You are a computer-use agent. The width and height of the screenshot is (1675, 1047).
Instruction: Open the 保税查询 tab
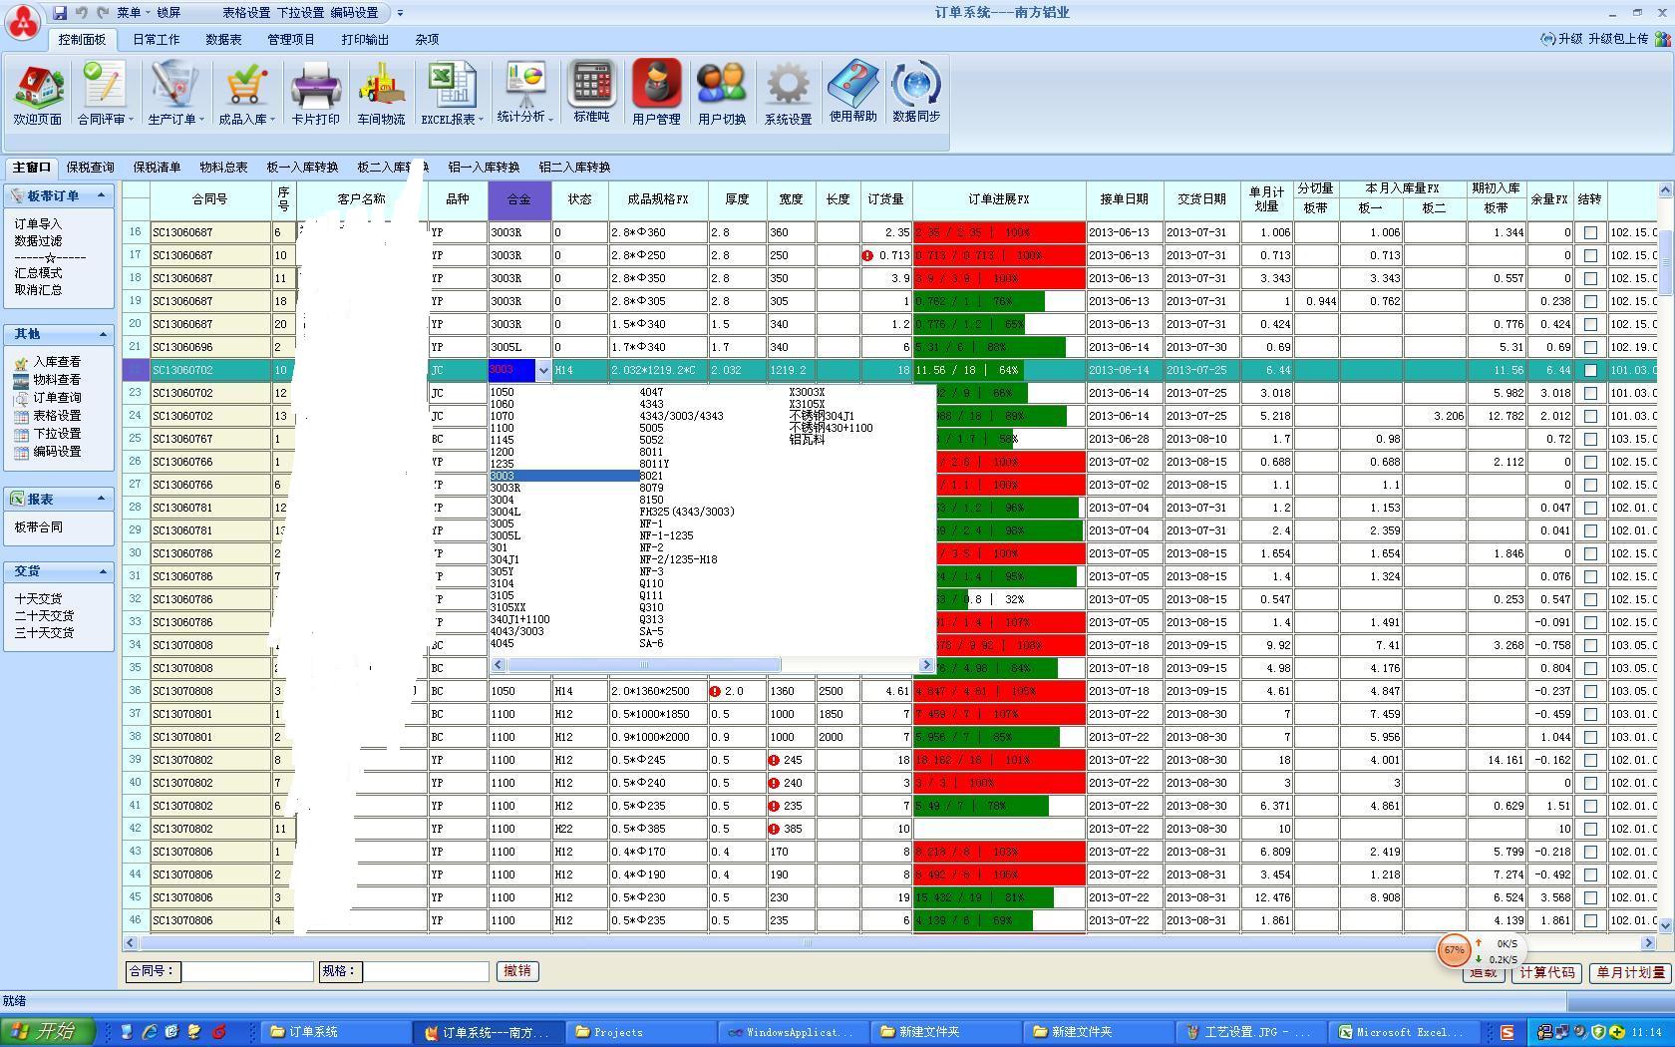[x=90, y=168]
